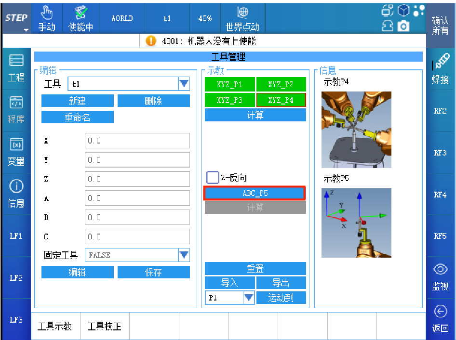Expand the 工具 t1 tool dropdown
The image size is (456, 340).
click(184, 84)
